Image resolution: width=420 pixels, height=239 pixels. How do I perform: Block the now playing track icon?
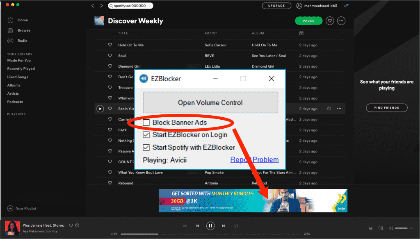[77, 225]
